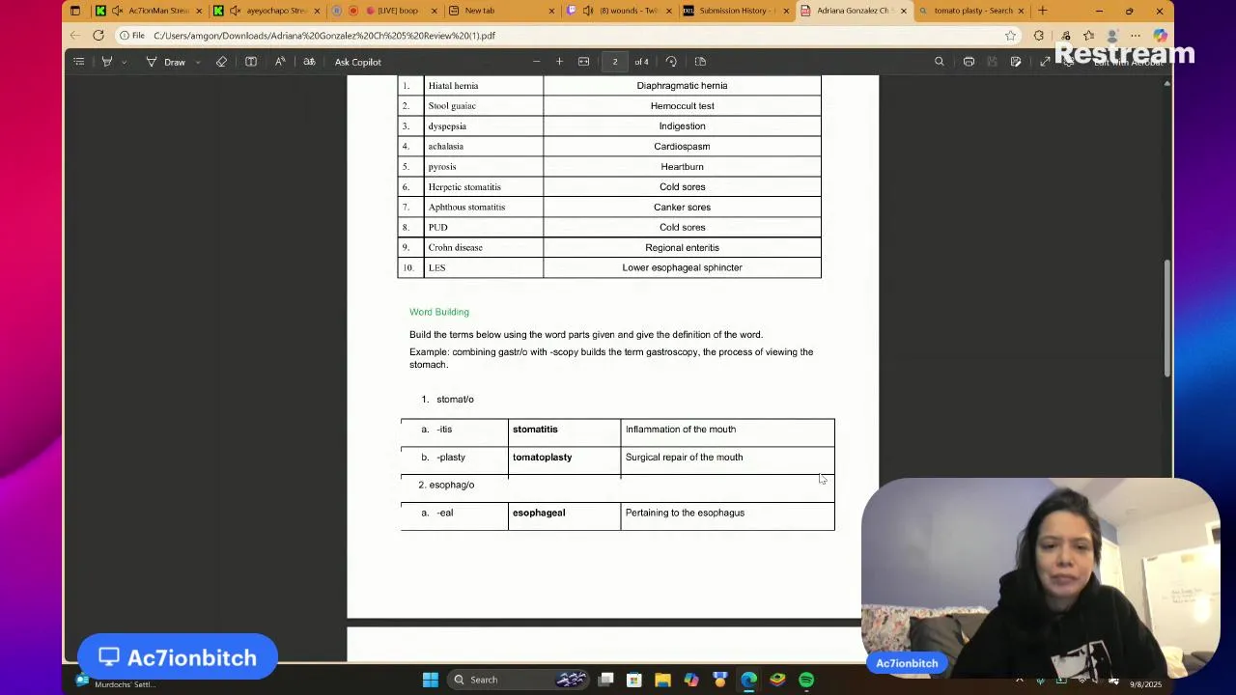Refresh the browser page
This screenshot has width=1236, height=695.
coord(98,36)
